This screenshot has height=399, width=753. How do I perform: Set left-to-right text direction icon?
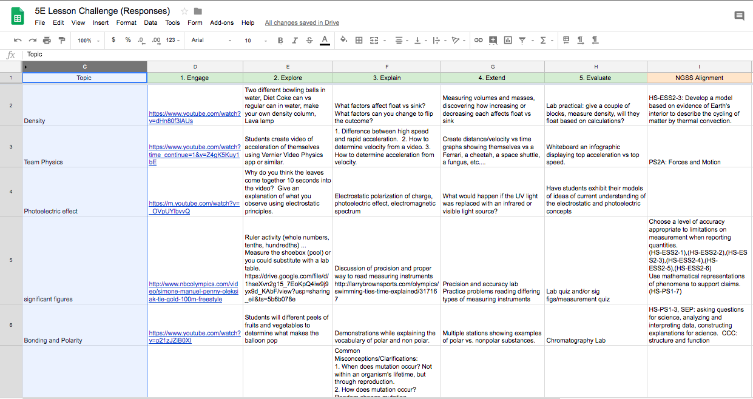(x=581, y=40)
